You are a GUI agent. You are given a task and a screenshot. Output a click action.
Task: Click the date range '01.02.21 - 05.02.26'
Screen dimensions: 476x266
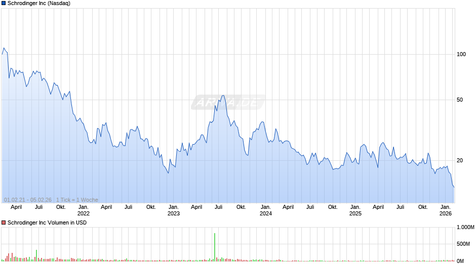(x=28, y=200)
